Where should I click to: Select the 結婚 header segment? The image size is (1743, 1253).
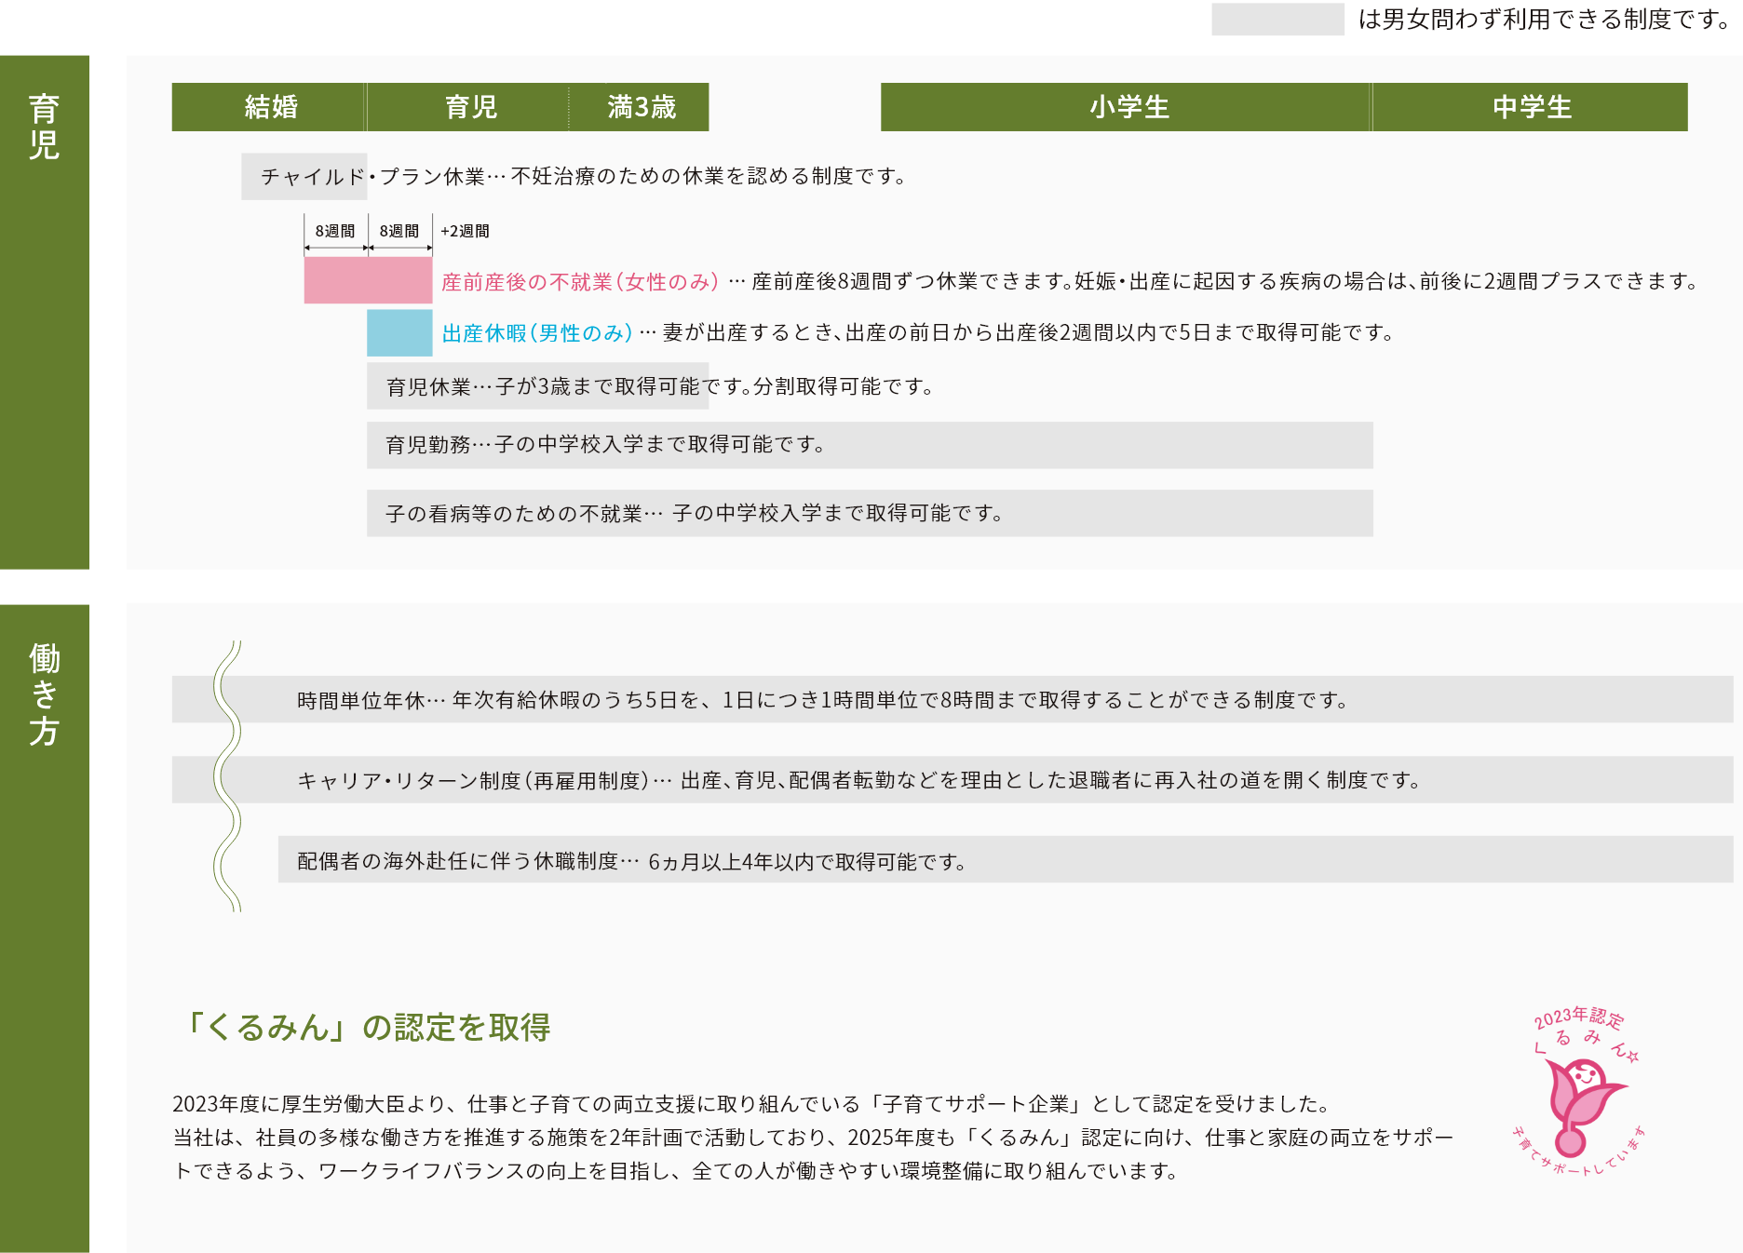tap(270, 107)
